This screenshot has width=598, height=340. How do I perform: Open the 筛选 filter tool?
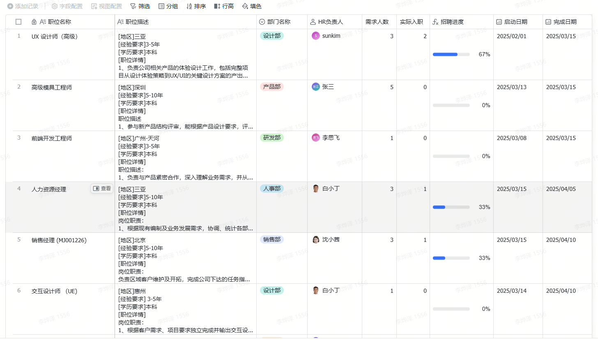[x=140, y=6]
